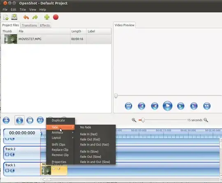222x183 pixels.
Task: Expand the Fade submenu arrow
Action: 73,127
